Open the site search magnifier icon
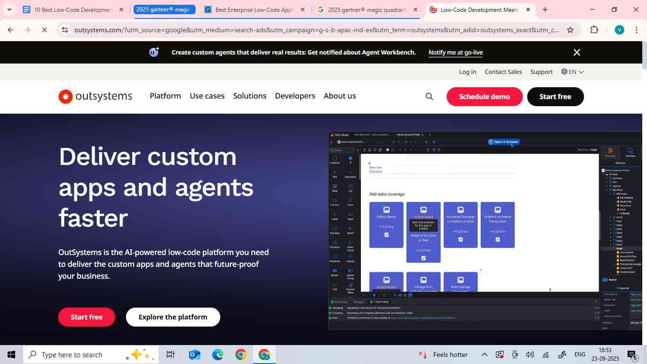Viewport: 647px width, 364px height. click(429, 96)
